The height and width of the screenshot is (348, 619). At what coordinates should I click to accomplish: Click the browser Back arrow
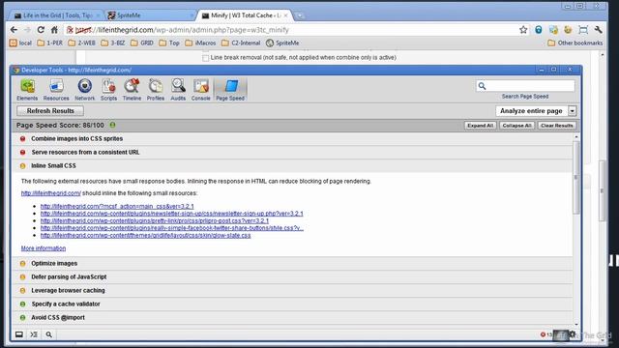point(14,30)
